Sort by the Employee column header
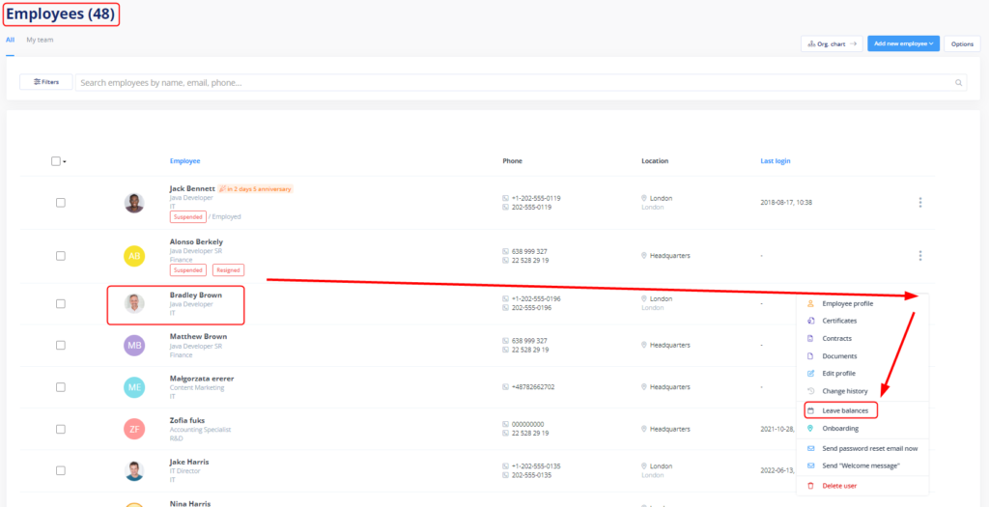Screen dimensions: 989x507 [x=184, y=161]
